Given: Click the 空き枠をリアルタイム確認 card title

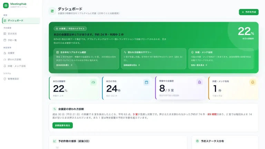Looking at the screenshot, I should [x=73, y=52].
